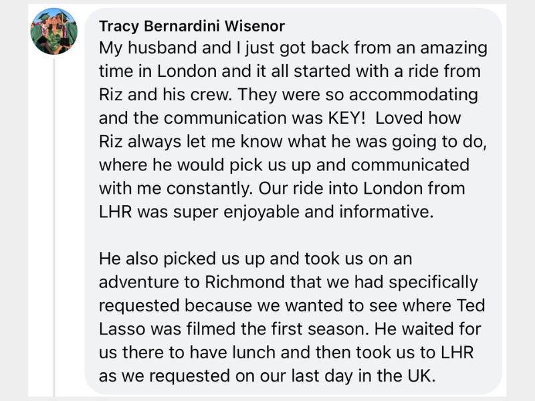Click on the word "Richmond"
The height and width of the screenshot is (401, 535).
coord(245,282)
